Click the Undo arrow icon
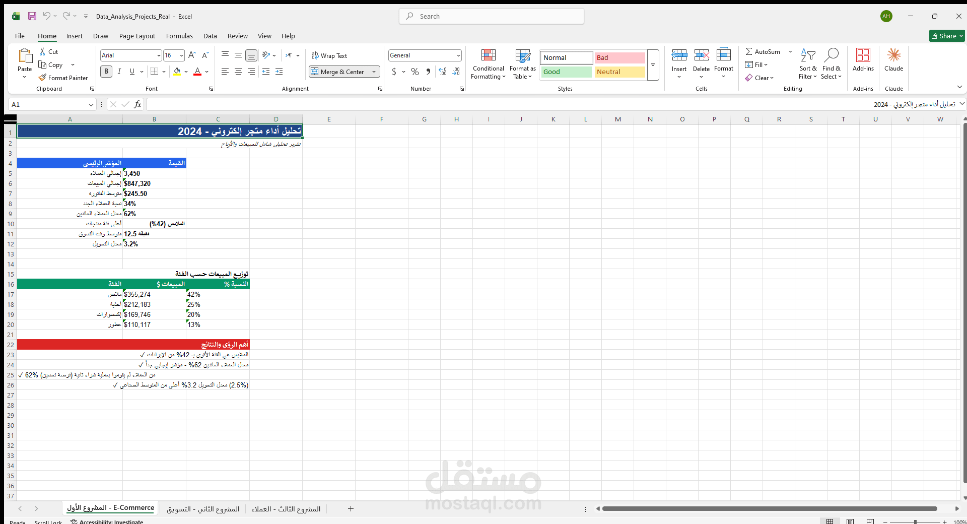The image size is (967, 524). pos(46,16)
